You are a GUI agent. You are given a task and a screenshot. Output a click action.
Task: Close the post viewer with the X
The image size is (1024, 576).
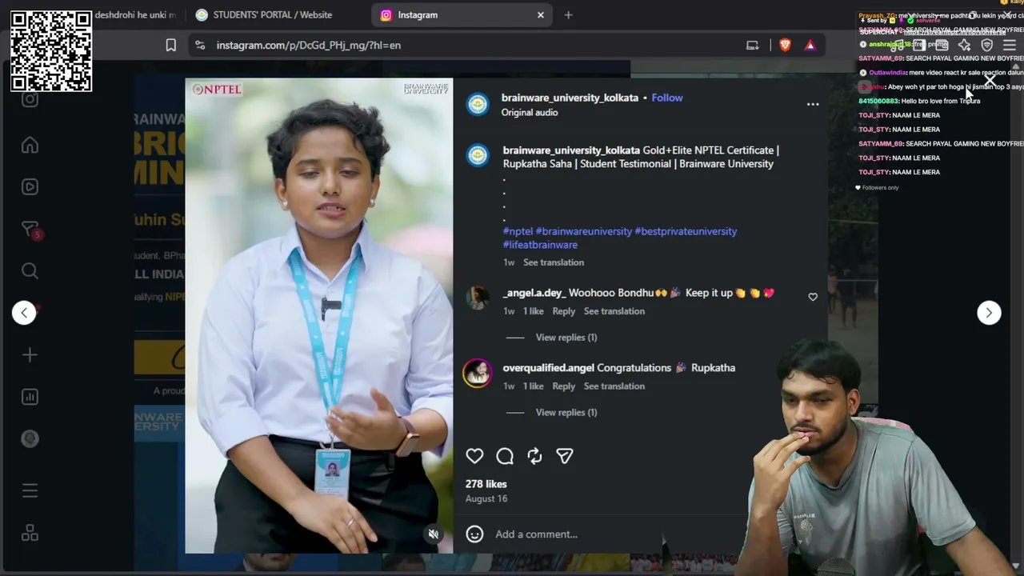click(x=990, y=82)
